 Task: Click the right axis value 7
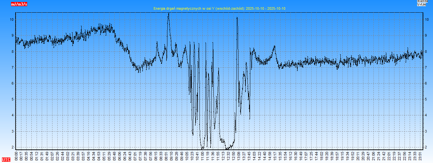(x=426, y=68)
